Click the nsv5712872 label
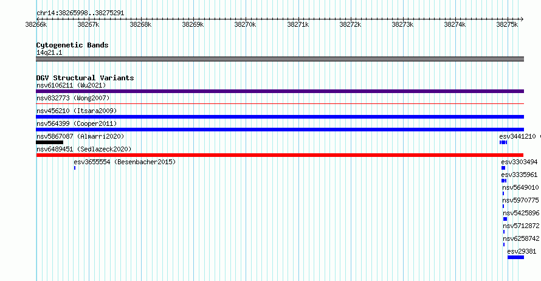The image size is (541, 281). (x=521, y=226)
